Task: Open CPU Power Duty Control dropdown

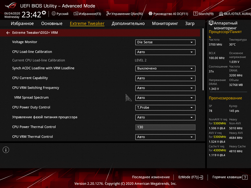Action: click(165, 108)
